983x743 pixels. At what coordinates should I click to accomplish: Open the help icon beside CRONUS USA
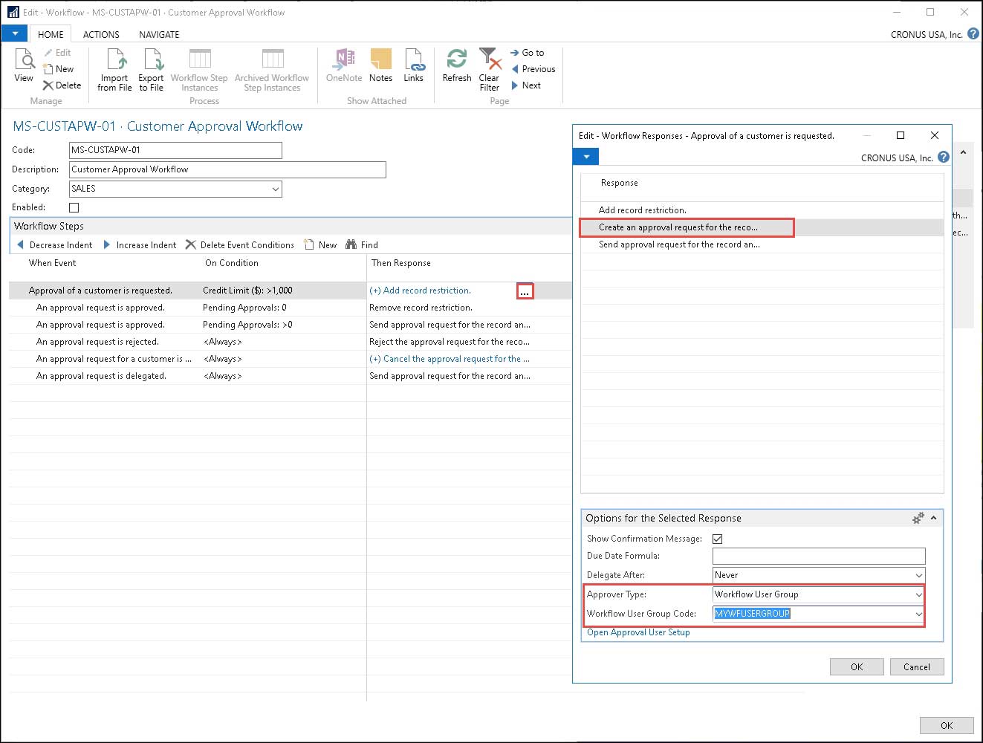(x=973, y=34)
